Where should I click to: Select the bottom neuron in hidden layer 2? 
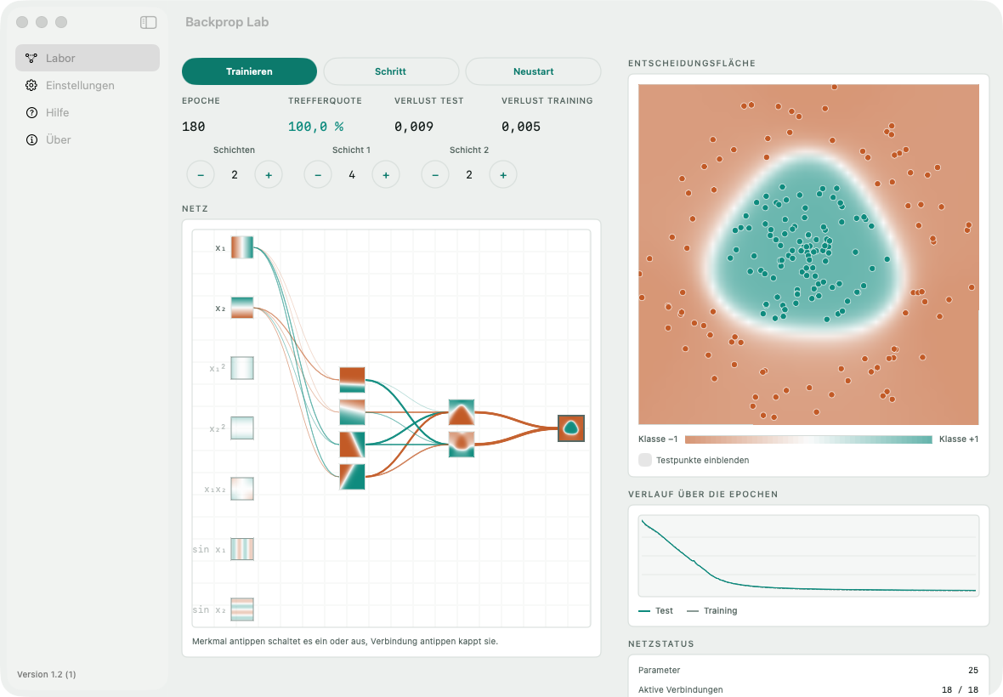pos(462,445)
